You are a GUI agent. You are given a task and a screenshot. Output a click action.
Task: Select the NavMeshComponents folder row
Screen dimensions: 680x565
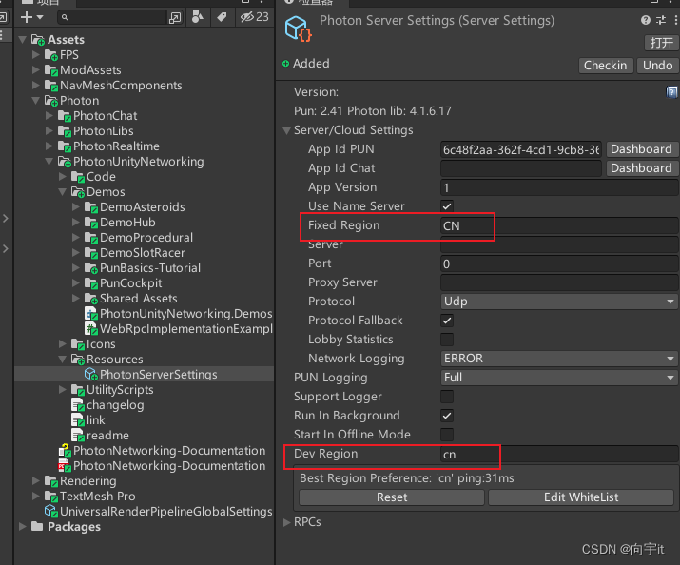[145, 86]
